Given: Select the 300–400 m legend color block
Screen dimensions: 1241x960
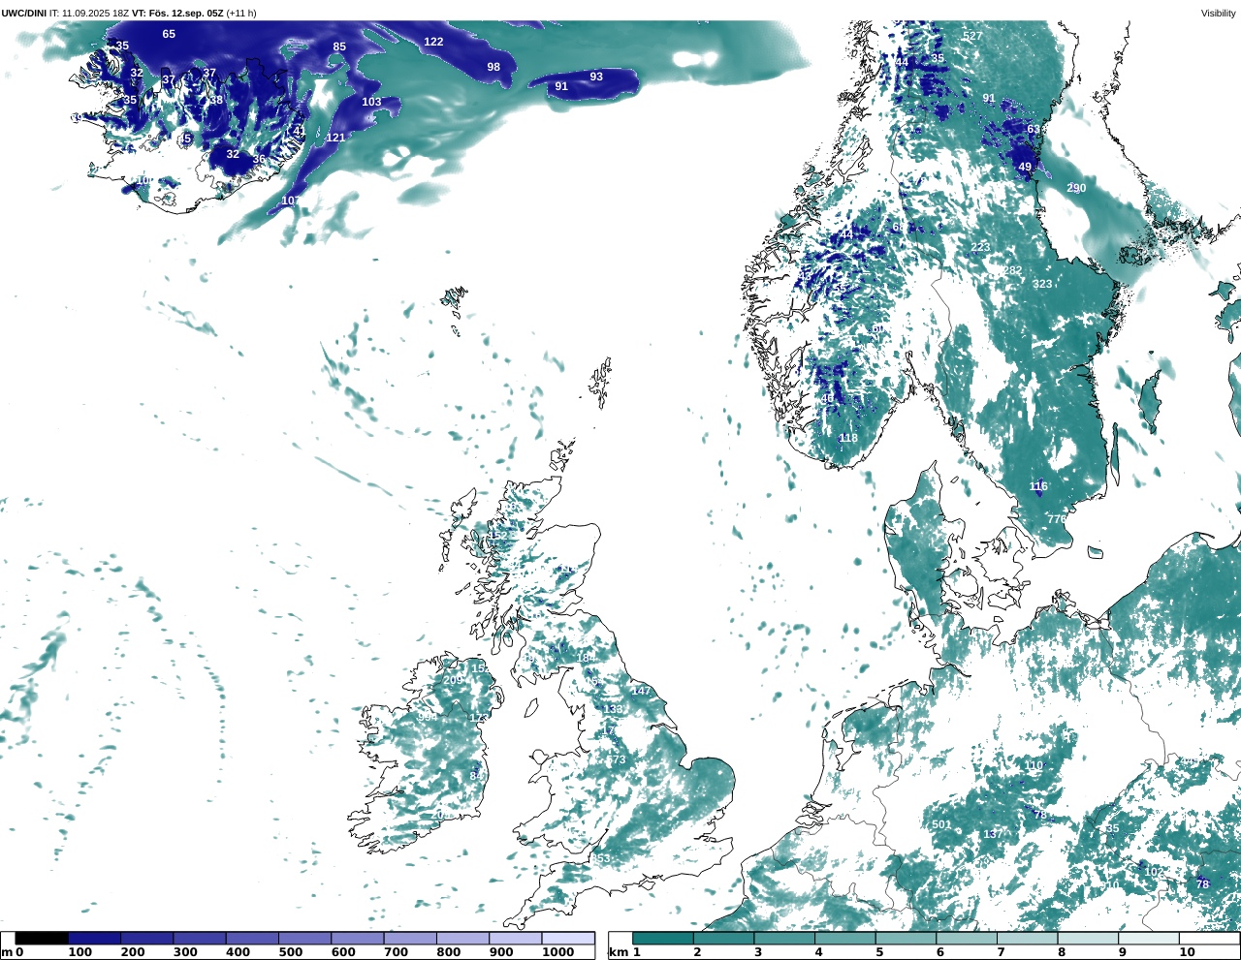Looking at the screenshot, I should click(200, 938).
